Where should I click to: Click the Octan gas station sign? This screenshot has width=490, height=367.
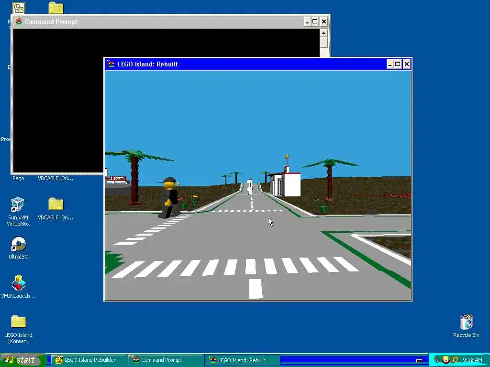coord(118,179)
